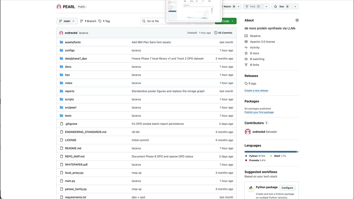Click the folder icon beside data/phase7_dpo
The image size is (354, 199).
coord(61,59)
